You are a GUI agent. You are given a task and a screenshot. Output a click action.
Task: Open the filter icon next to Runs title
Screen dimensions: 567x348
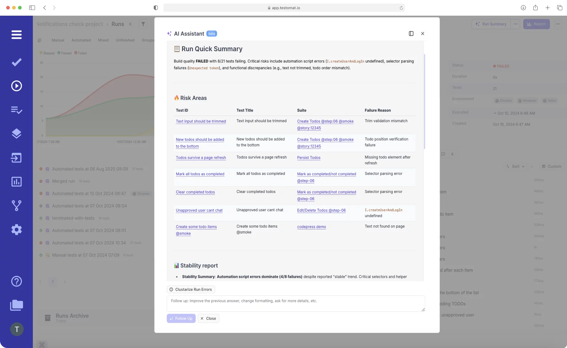[x=143, y=24]
